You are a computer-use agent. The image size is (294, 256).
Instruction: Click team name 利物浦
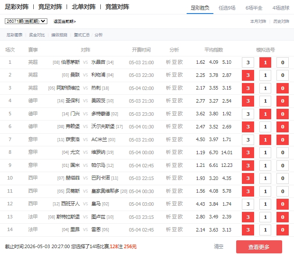point(98,75)
